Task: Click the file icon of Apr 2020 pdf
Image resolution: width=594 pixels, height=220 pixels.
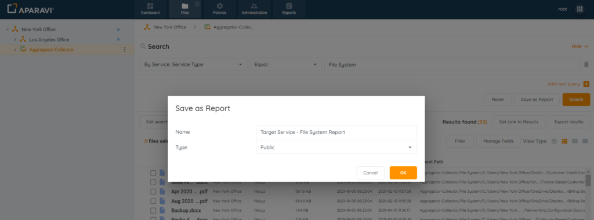Action: pos(162,191)
